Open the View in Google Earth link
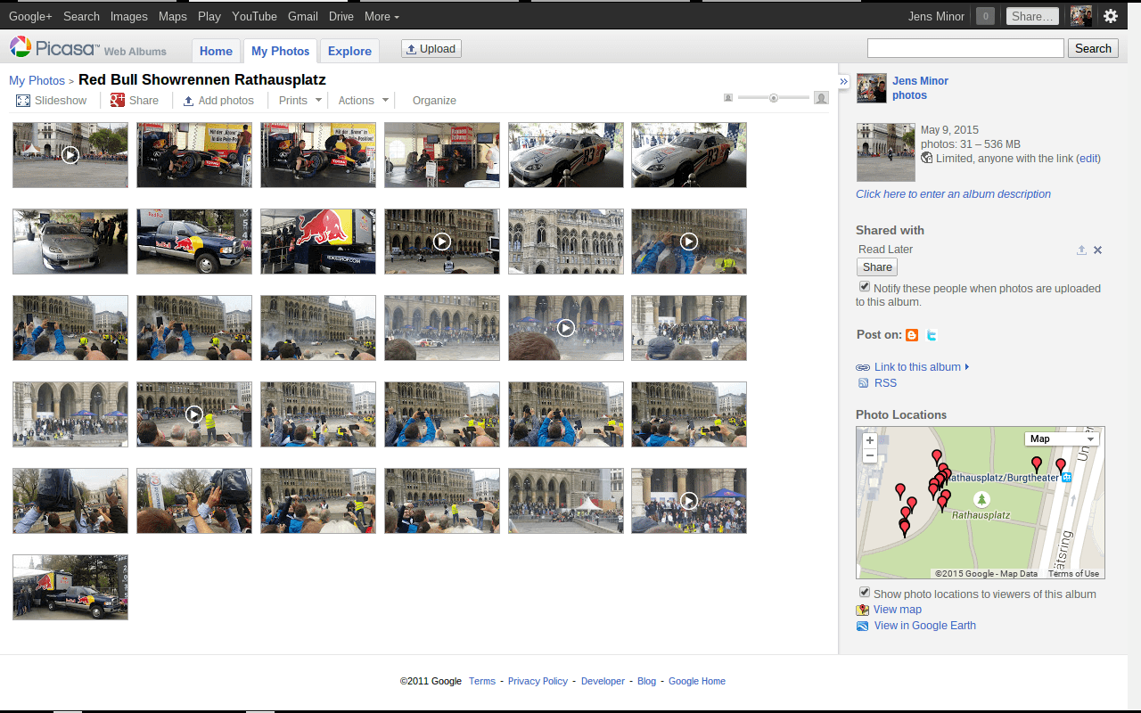This screenshot has height=713, width=1141. 924,626
